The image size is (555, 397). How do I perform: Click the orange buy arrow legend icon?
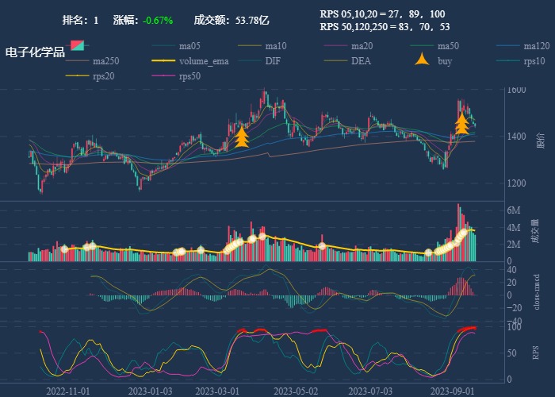pos(422,61)
